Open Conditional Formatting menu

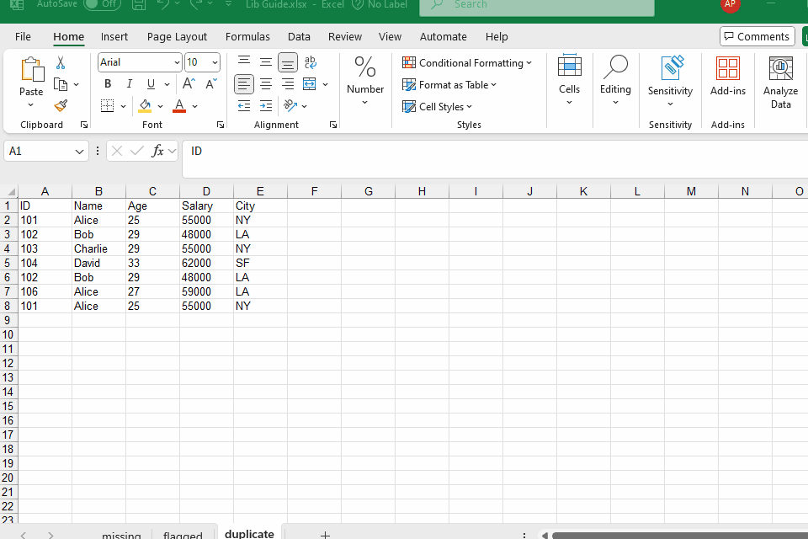467,63
